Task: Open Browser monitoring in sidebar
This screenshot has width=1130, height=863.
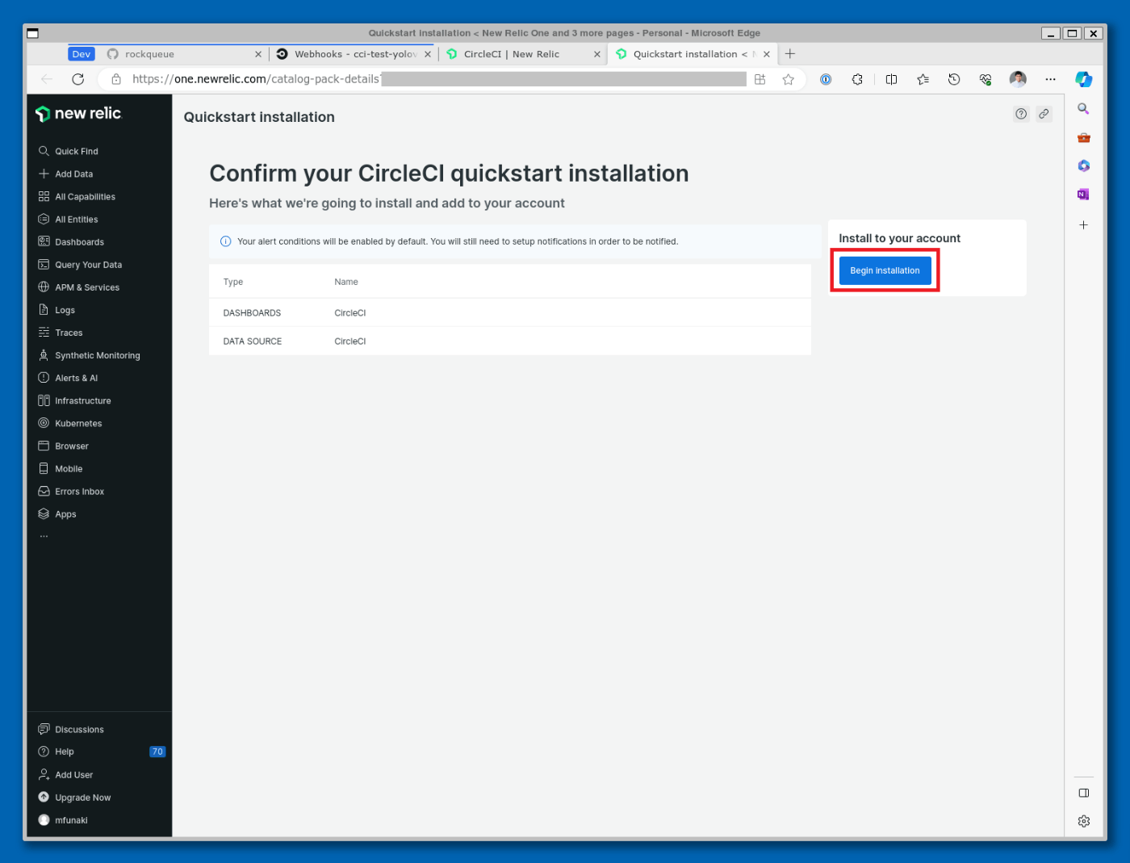Action: point(72,445)
